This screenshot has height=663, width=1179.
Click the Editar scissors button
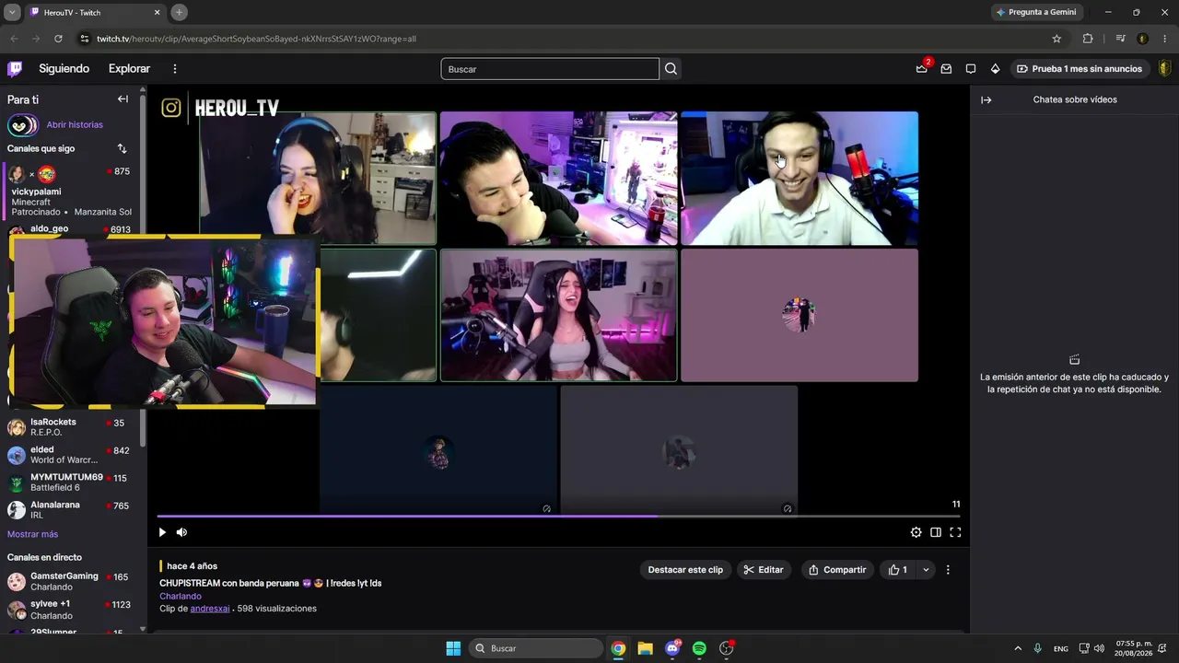[x=764, y=570]
